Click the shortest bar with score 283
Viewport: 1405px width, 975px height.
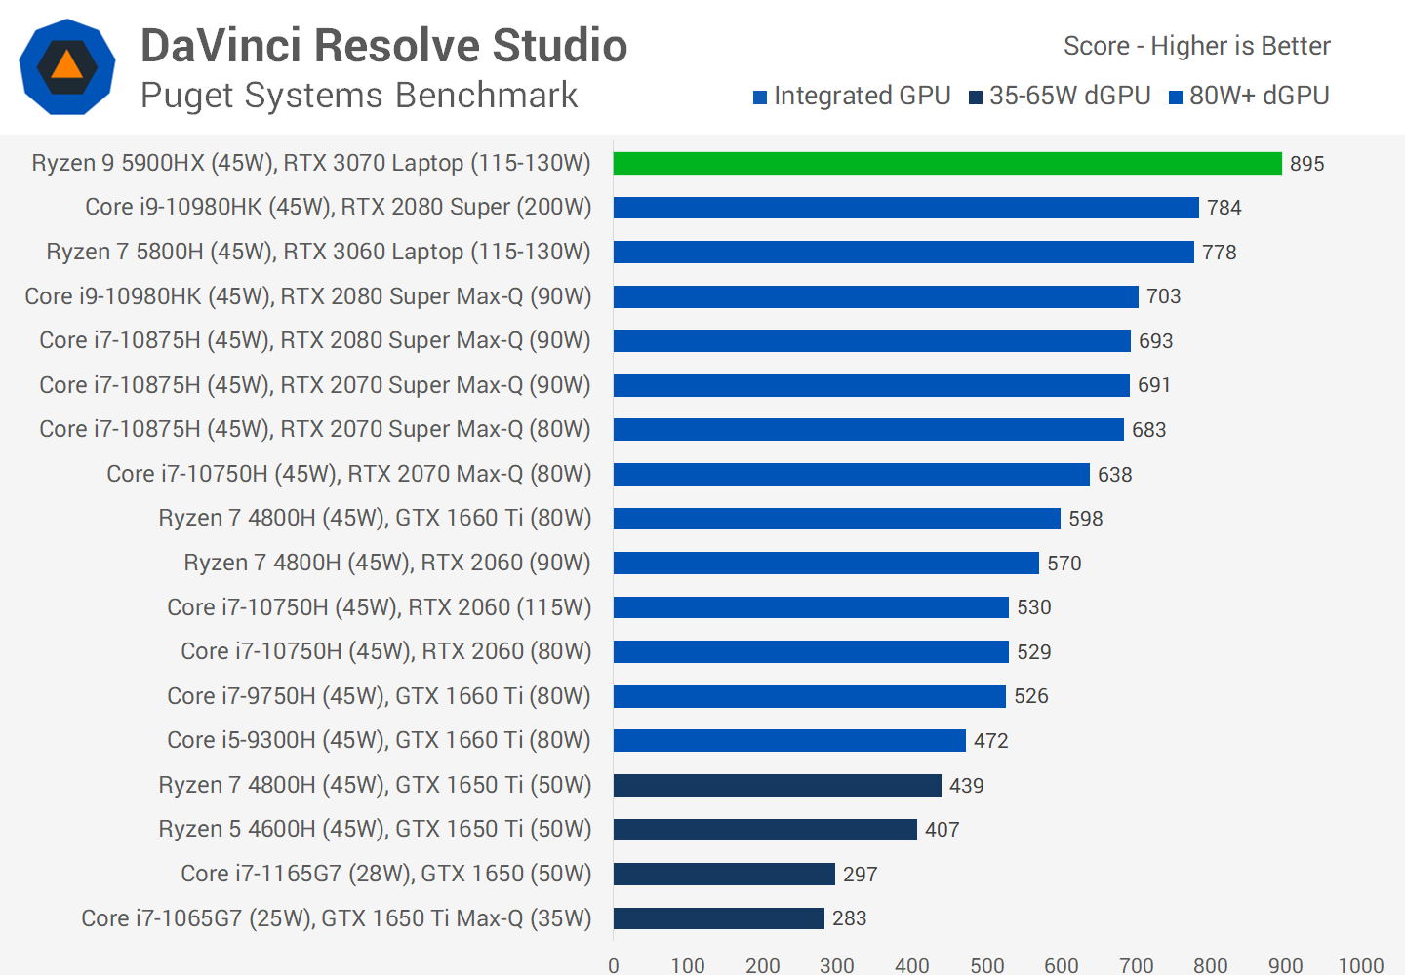pyautogui.click(x=718, y=918)
